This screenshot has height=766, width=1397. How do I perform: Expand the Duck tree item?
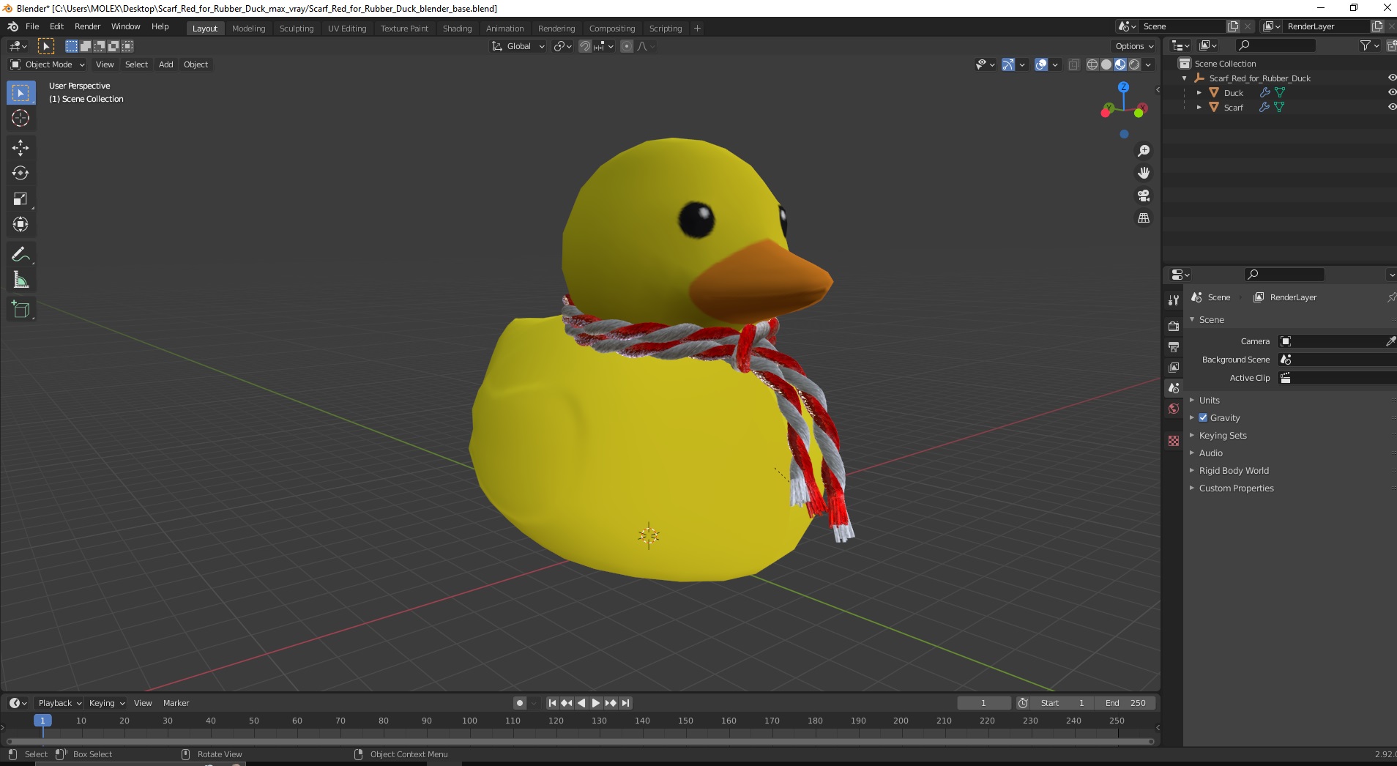[1199, 93]
